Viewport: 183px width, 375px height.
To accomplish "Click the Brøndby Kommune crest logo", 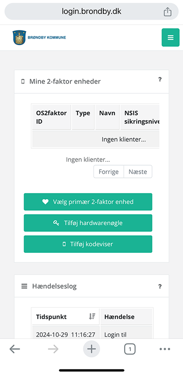I will [x=20, y=37].
